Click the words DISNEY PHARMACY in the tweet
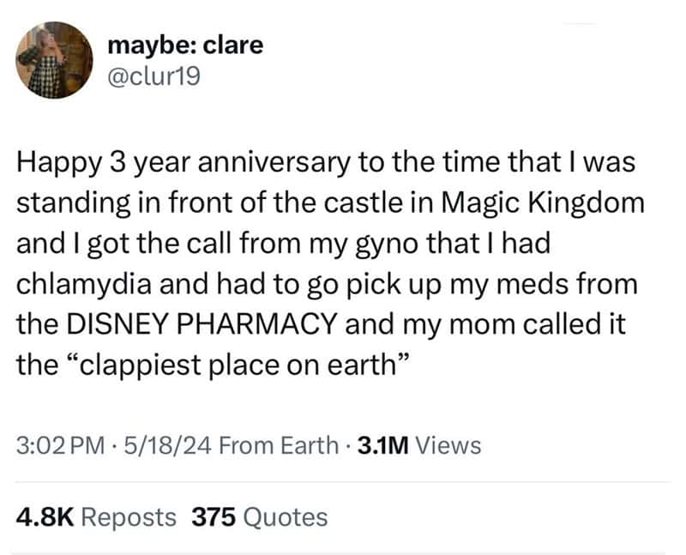This screenshot has height=555, width=686. point(202,324)
